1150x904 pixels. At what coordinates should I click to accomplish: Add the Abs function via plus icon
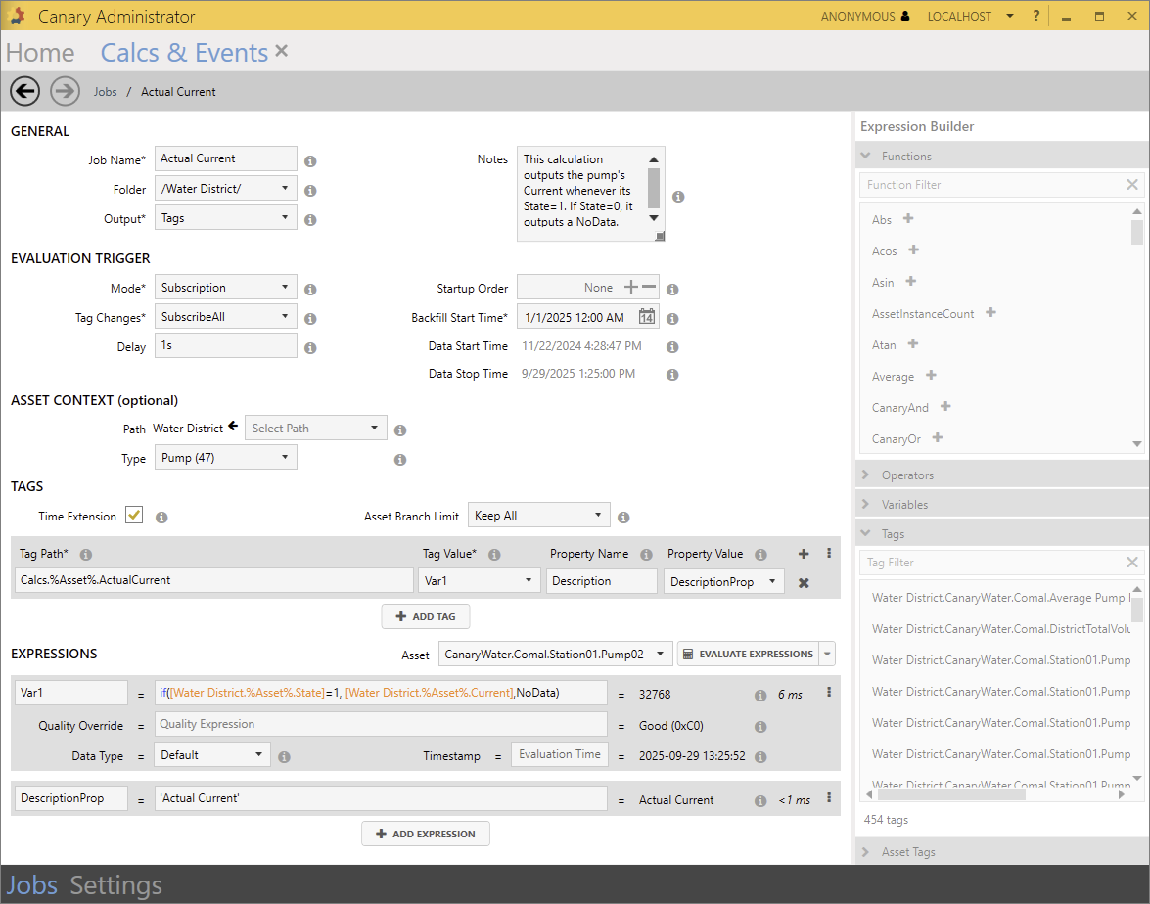coord(908,219)
